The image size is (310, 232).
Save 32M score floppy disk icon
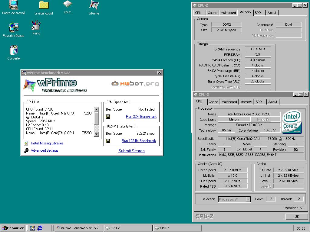coord(108,117)
